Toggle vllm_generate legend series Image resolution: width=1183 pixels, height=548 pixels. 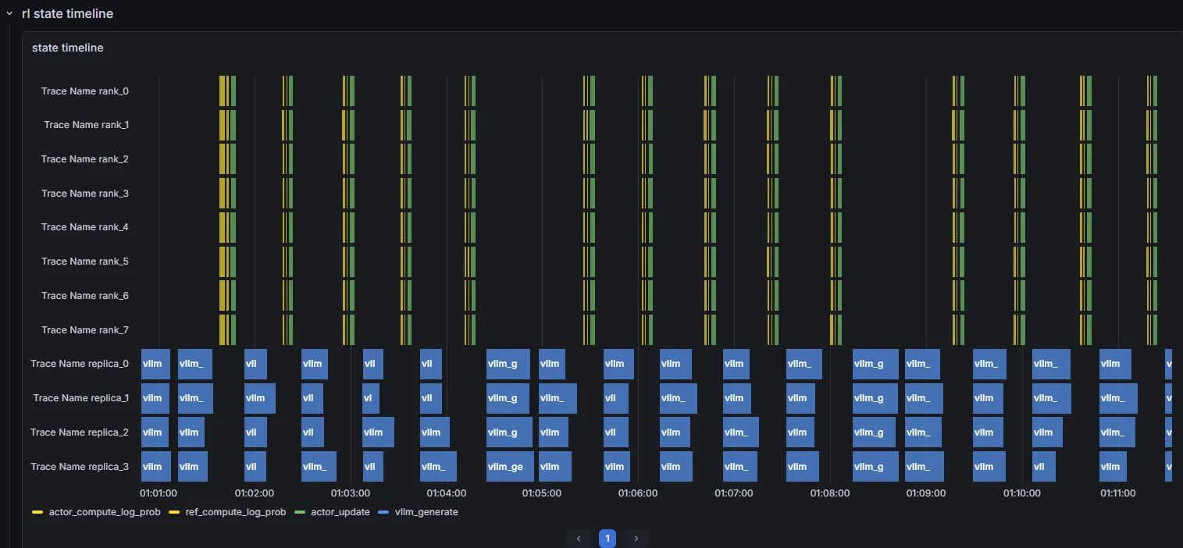(419, 512)
